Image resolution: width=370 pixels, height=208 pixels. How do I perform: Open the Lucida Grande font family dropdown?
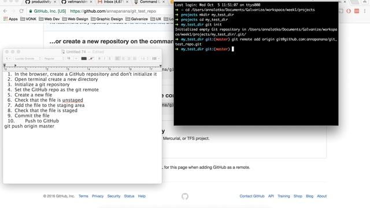click(27, 58)
